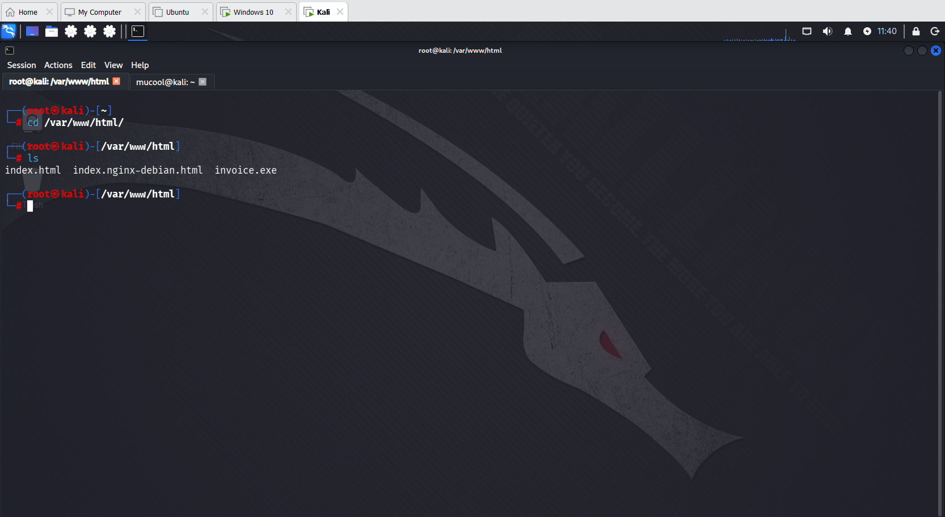This screenshot has width=945, height=517.
Task: Open the Actions menu
Action: pyautogui.click(x=58, y=65)
